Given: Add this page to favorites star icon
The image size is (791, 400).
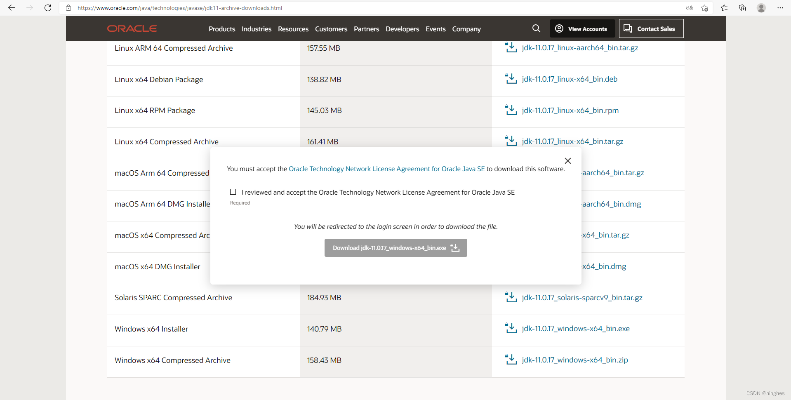Looking at the screenshot, I should 705,8.
